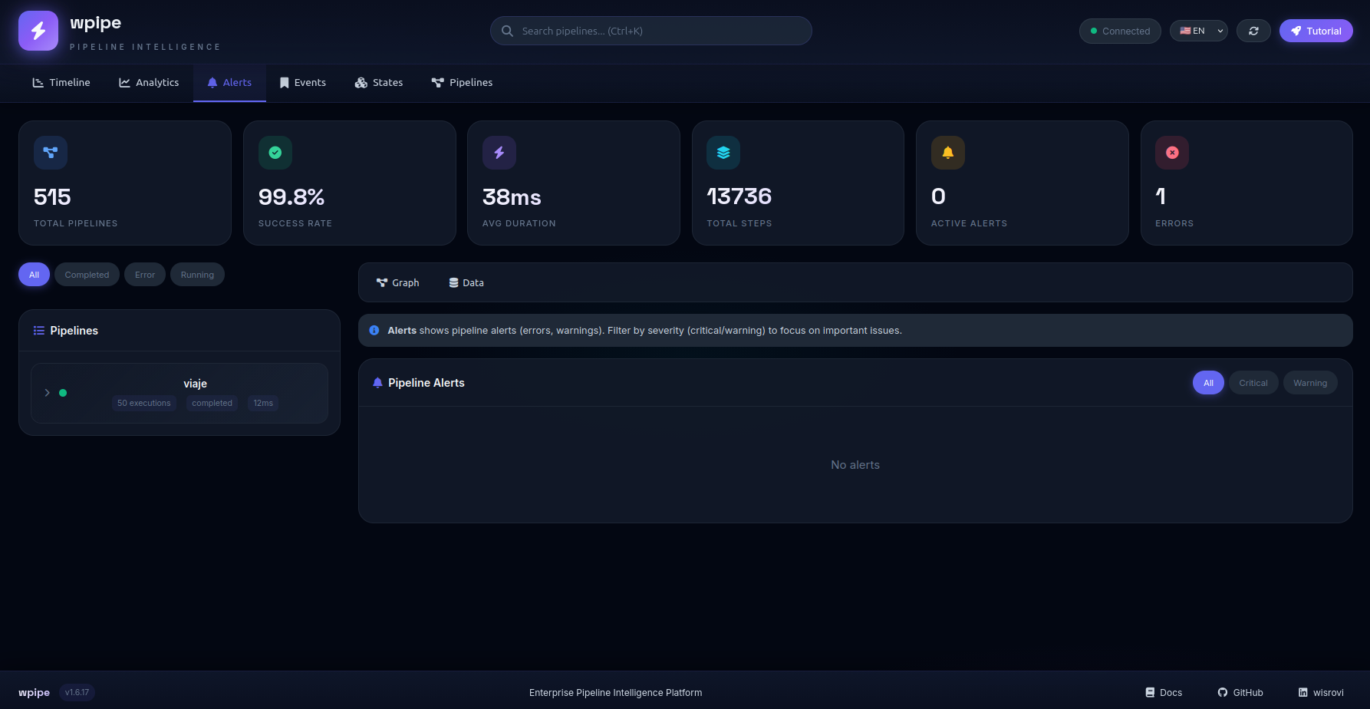Focus the Search pipelines input field

651,31
